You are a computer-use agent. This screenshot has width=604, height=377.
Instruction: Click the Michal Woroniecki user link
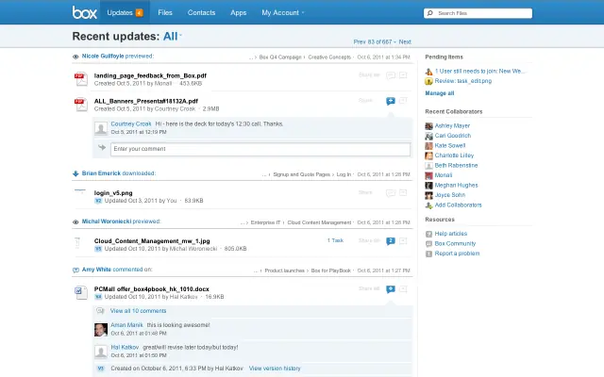(x=107, y=221)
